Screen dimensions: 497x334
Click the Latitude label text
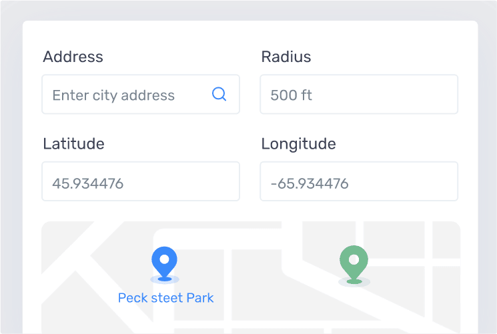point(73,143)
